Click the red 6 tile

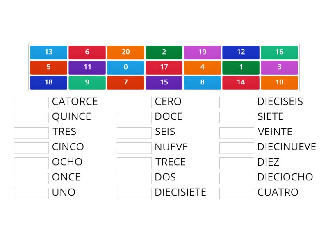point(87,52)
